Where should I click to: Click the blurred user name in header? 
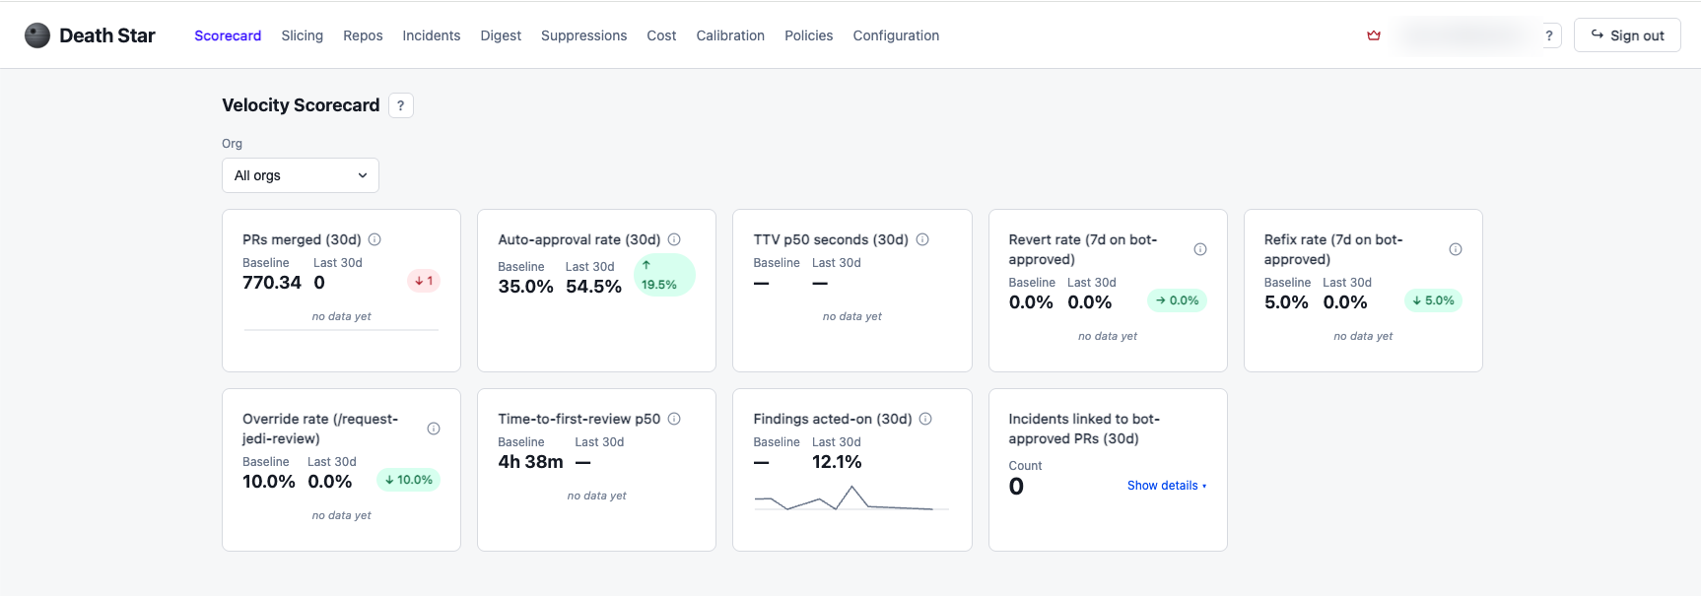[1465, 35]
